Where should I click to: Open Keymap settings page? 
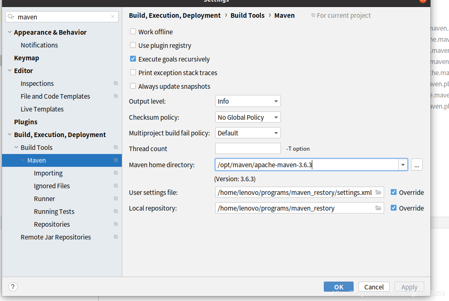[26, 58]
